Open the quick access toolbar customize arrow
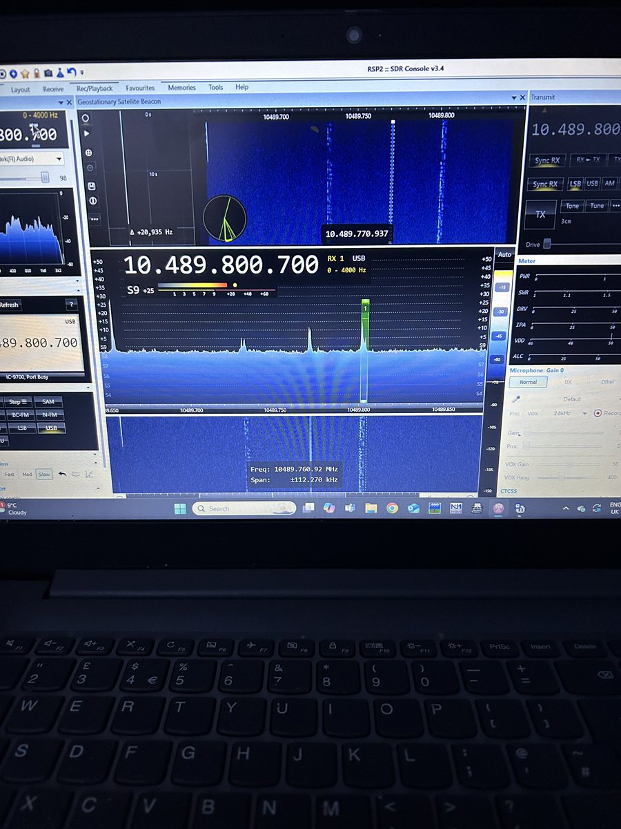The height and width of the screenshot is (829, 621). click(x=82, y=73)
